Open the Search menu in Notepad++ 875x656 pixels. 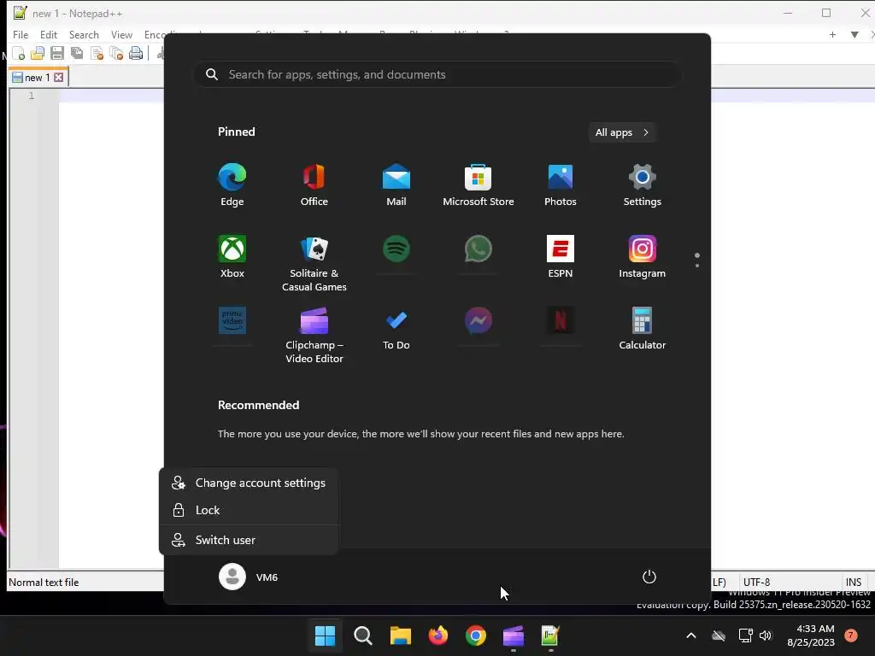[84, 34]
